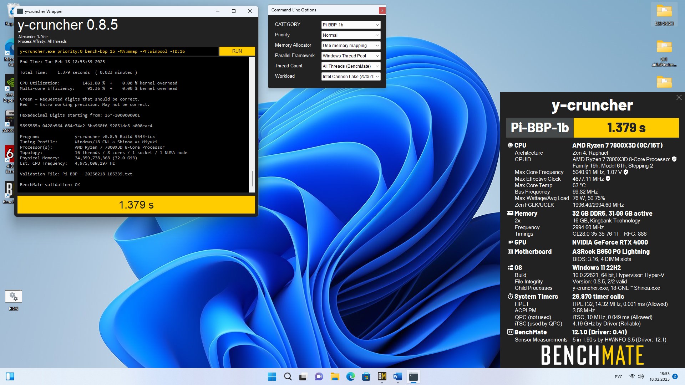This screenshot has height=385, width=685.
Task: Open the 000 OCCT desktop folder
Action: pos(664,15)
